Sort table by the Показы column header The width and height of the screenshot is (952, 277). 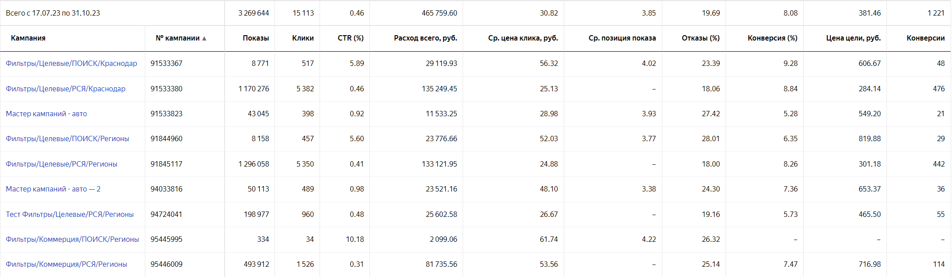(x=255, y=38)
